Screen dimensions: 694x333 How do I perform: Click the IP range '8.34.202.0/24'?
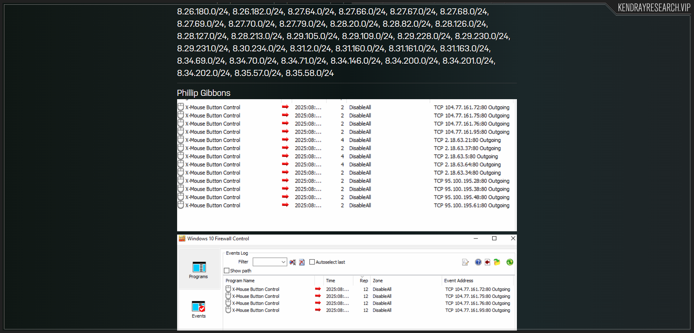[x=204, y=73]
